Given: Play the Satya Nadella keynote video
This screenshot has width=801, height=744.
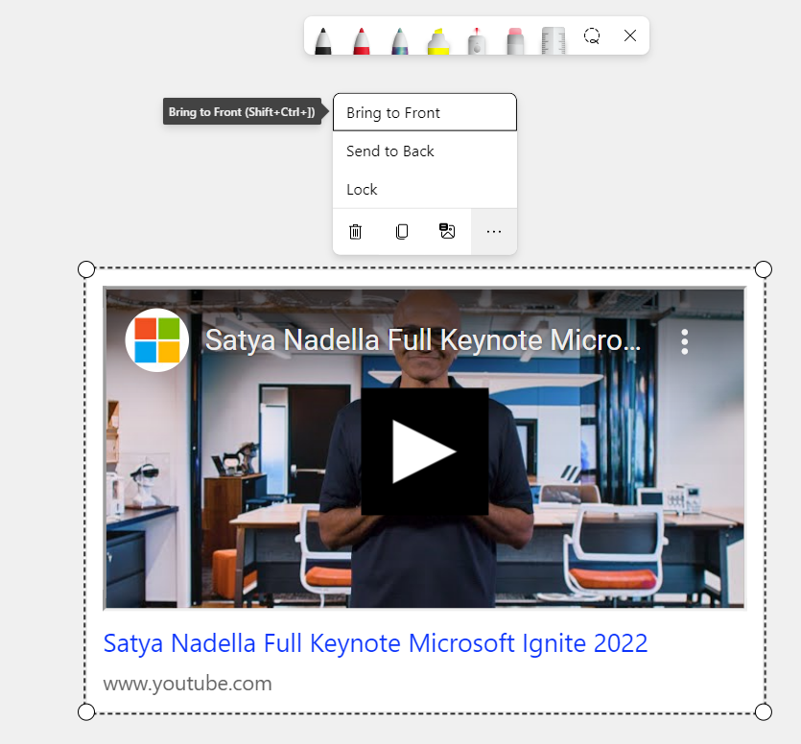Looking at the screenshot, I should click(425, 452).
